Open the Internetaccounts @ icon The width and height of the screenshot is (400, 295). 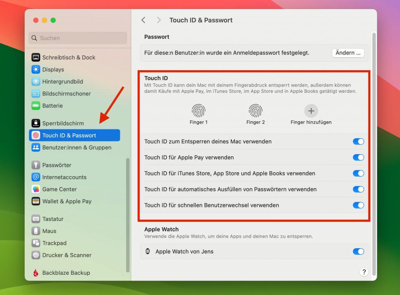point(36,177)
